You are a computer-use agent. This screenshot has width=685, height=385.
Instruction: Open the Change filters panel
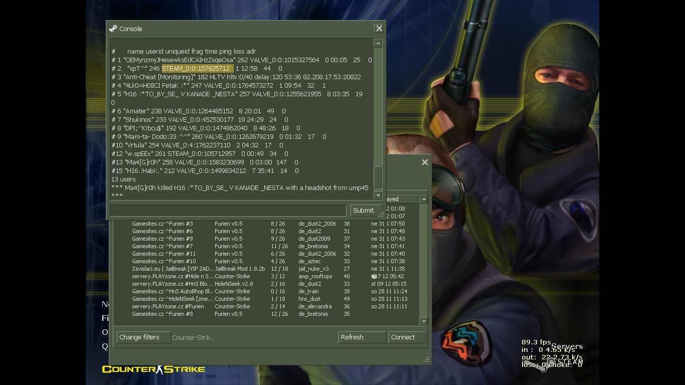click(x=143, y=337)
